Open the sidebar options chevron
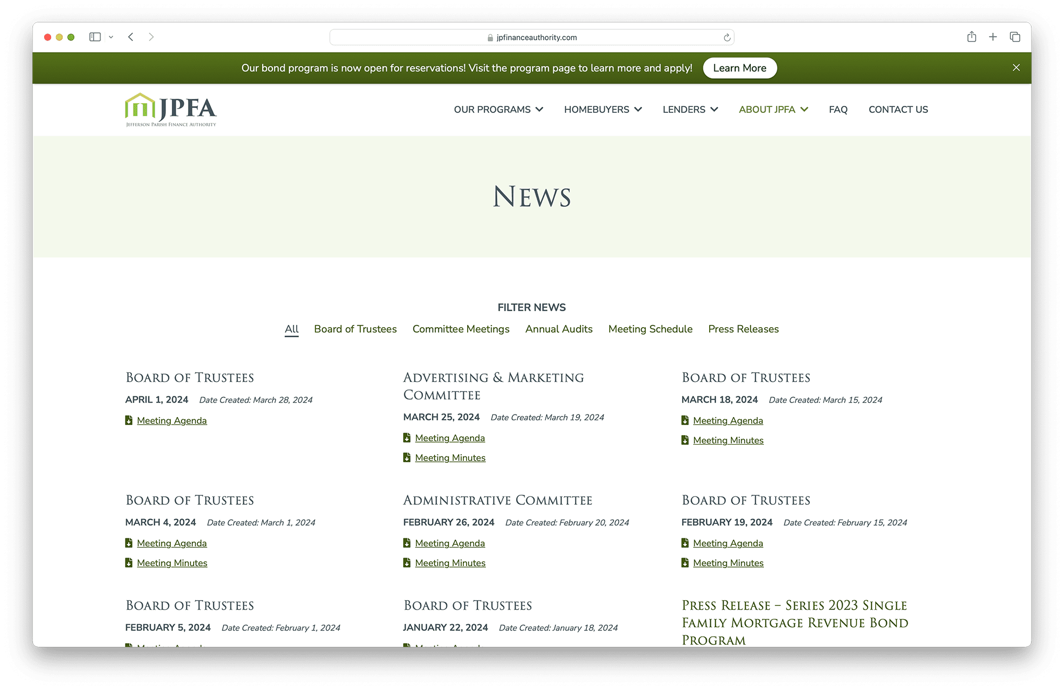 (111, 37)
